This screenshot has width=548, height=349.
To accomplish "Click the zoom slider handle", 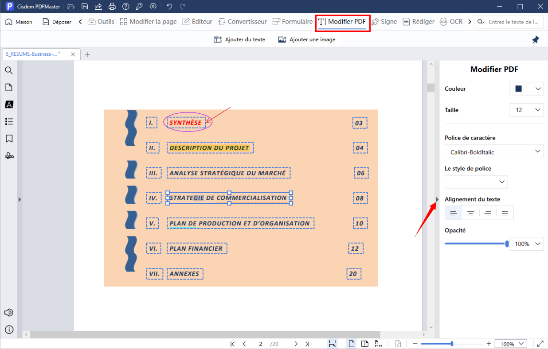I will (452, 344).
